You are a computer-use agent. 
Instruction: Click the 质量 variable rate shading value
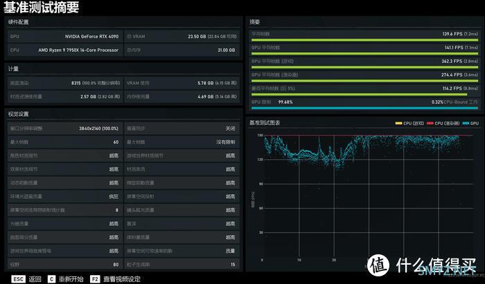231,251
